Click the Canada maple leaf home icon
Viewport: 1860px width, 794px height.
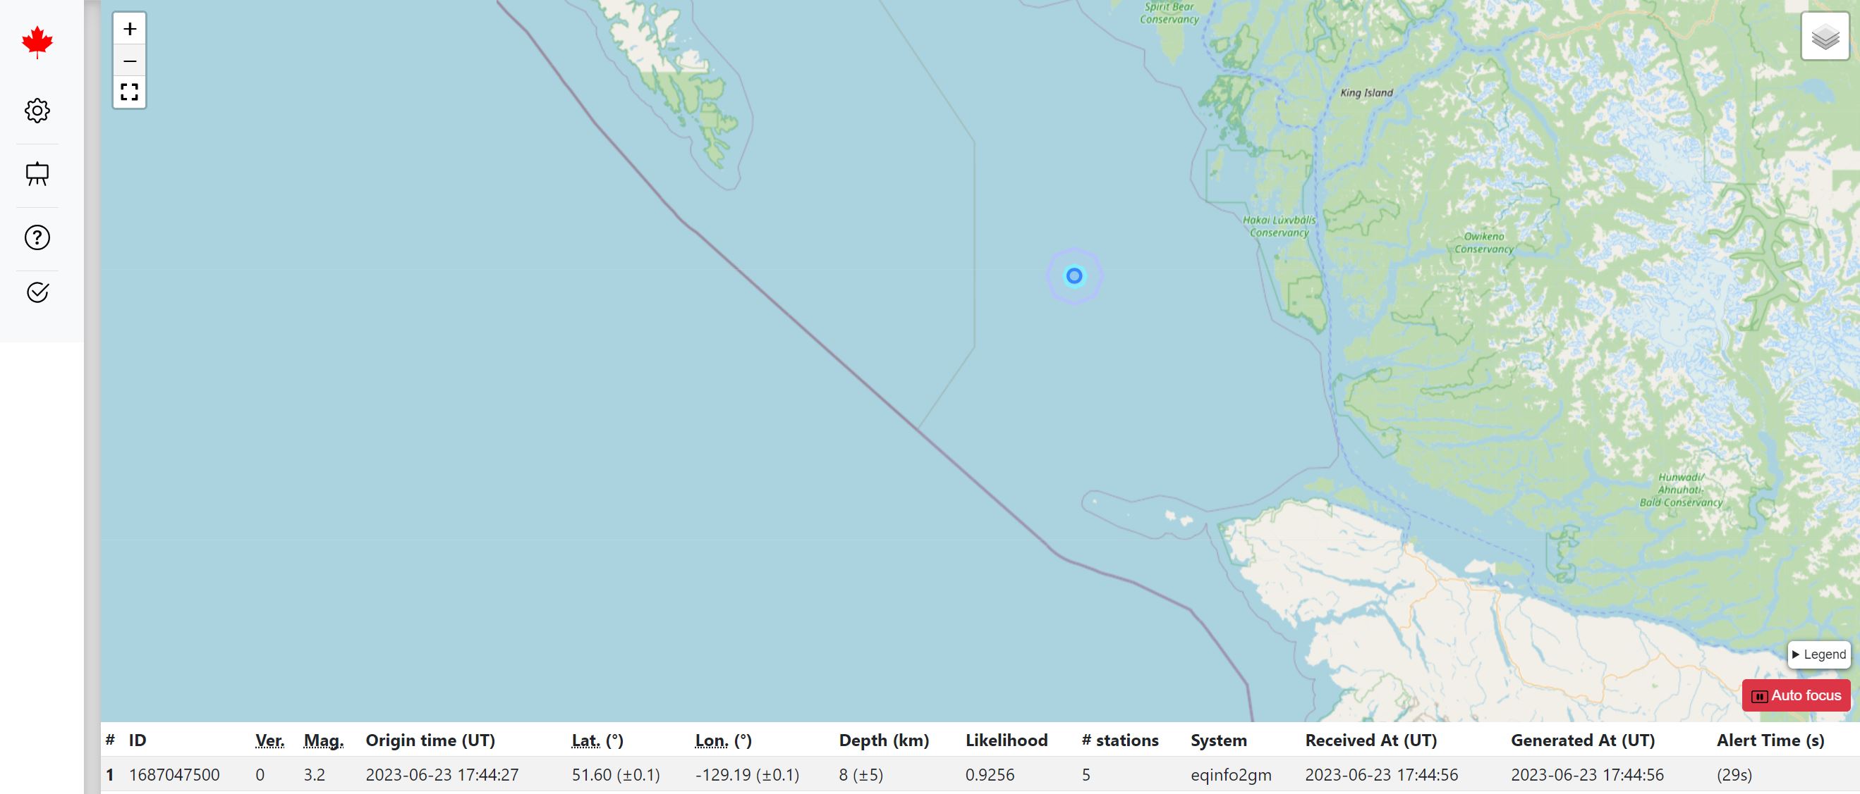tap(35, 42)
